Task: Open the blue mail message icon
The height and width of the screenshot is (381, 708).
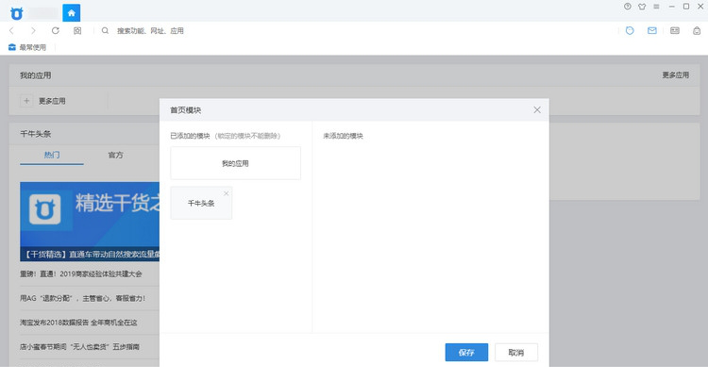Action: coord(652,31)
